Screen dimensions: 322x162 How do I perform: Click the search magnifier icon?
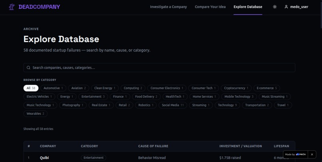[28, 68]
